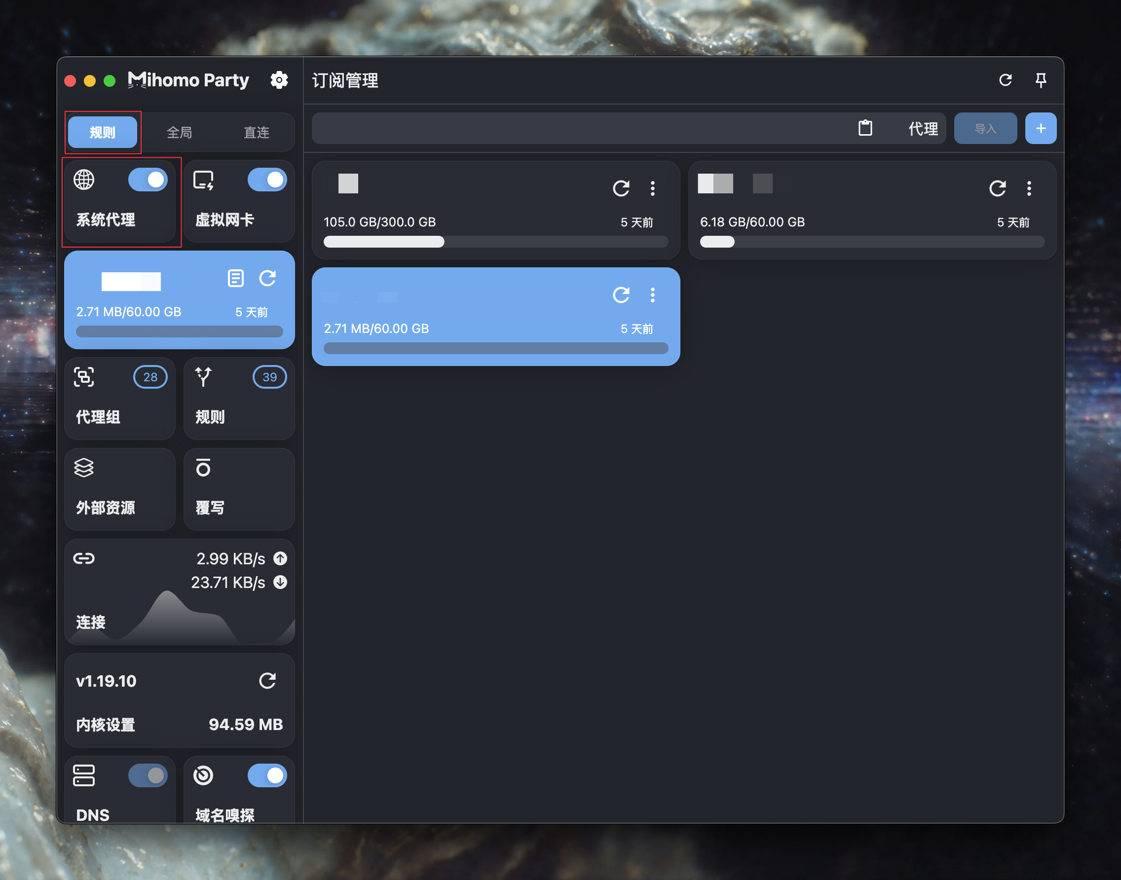Image resolution: width=1121 pixels, height=880 pixels.
Task: Enable the DNS toggle switch
Action: [148, 775]
